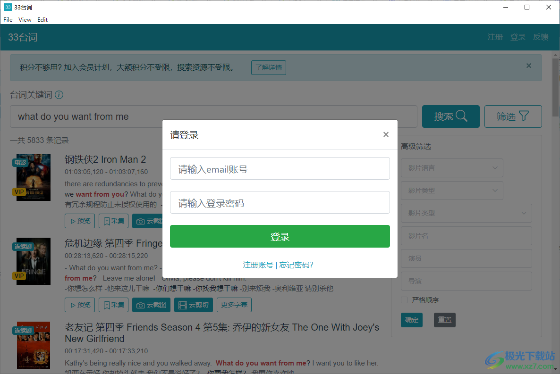Click the keyword search text box
Viewport: 560px width, 374px height.
[213, 116]
